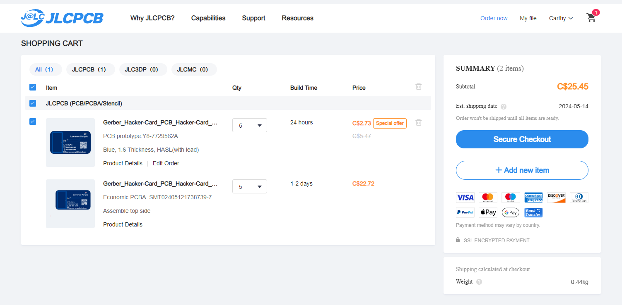Toggle the JLCPCB (PCB/PCBA/Stencil) group checkbox
Image resolution: width=622 pixels, height=305 pixels.
pyautogui.click(x=33, y=103)
